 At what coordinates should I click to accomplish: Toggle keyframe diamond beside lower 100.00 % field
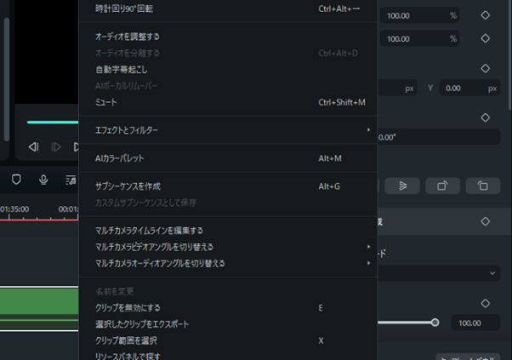[486, 38]
